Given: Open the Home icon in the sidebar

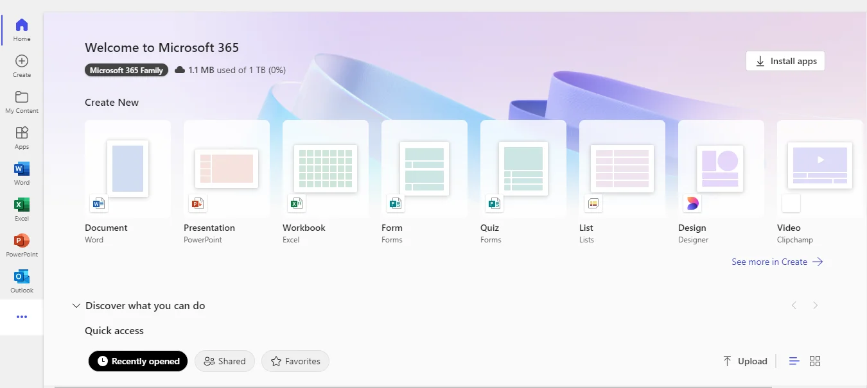Looking at the screenshot, I should point(22,25).
